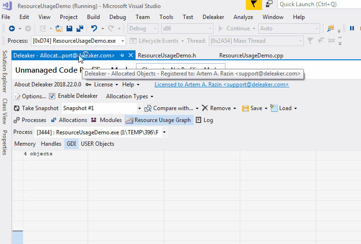Pin the Deleaker tab with pushpin icon
The height and width of the screenshot is (244, 361).
point(122,56)
